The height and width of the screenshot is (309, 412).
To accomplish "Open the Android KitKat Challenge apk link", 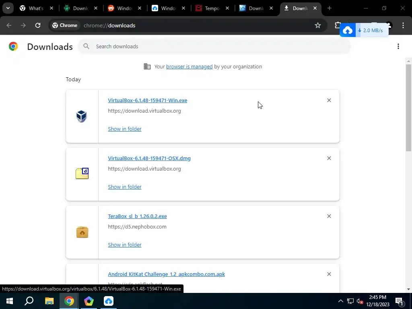I will click(166, 274).
